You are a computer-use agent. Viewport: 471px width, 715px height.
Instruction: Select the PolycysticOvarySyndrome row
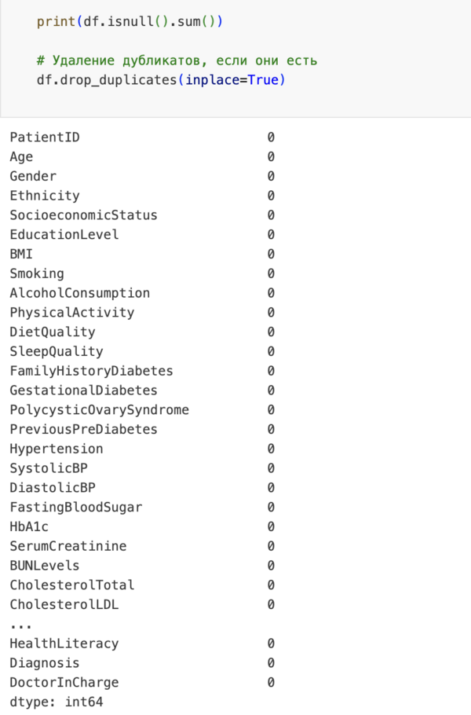click(x=99, y=410)
